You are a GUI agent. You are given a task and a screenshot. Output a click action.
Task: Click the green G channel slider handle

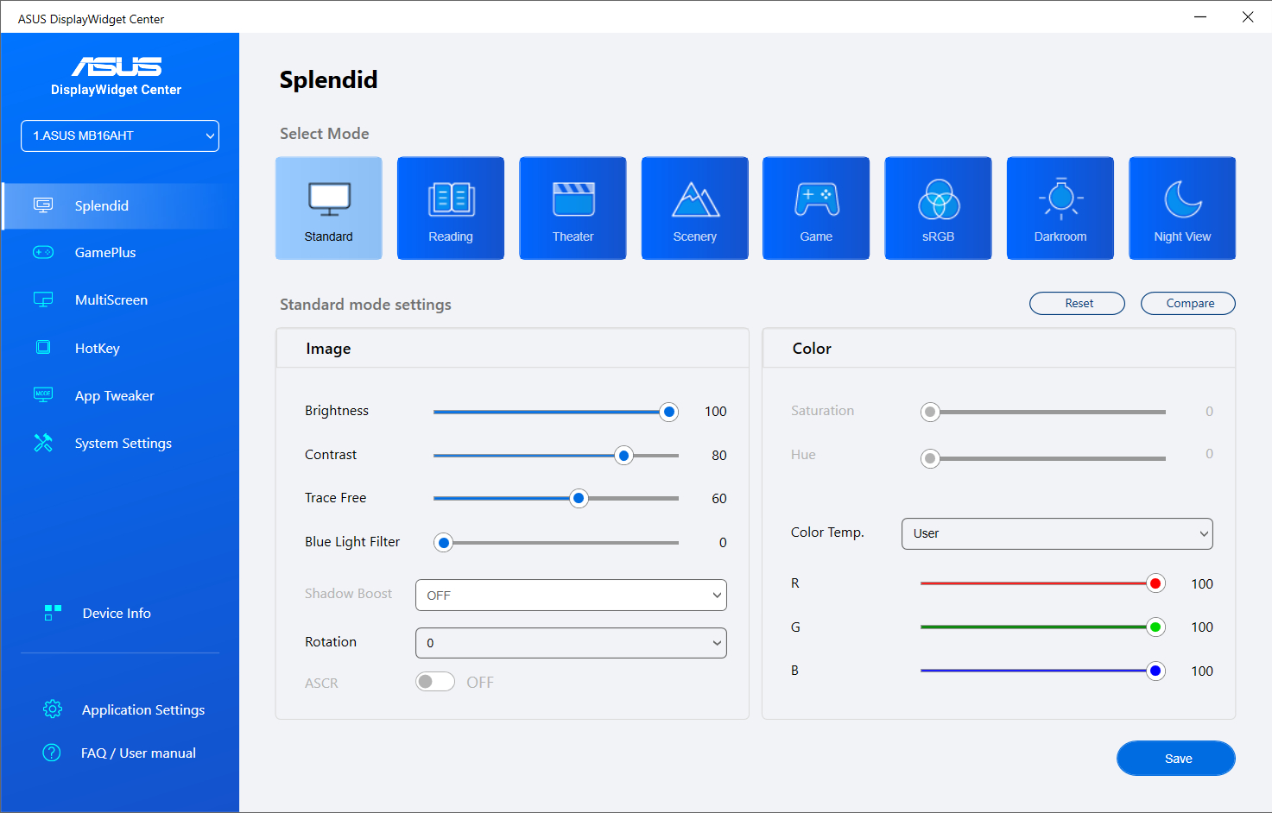[x=1155, y=627]
